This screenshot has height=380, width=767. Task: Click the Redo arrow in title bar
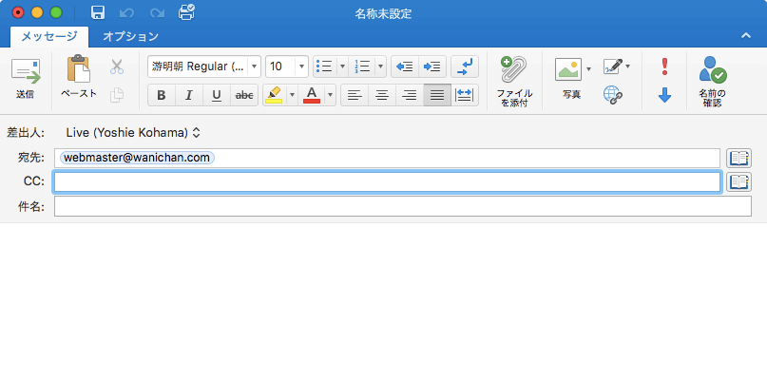coord(157,12)
